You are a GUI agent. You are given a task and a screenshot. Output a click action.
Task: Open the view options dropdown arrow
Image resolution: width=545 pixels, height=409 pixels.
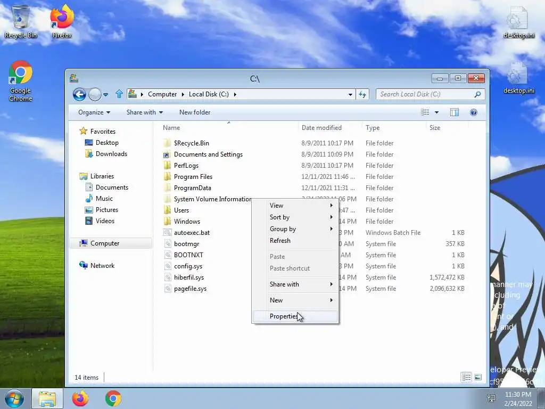(436, 112)
